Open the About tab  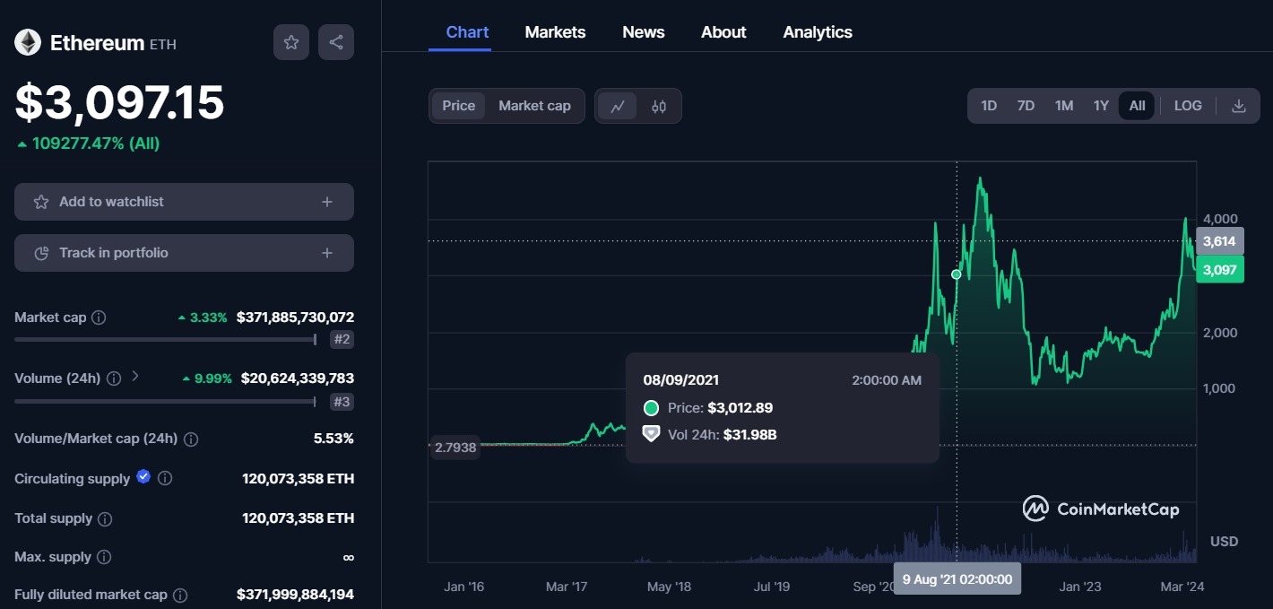pyautogui.click(x=723, y=32)
